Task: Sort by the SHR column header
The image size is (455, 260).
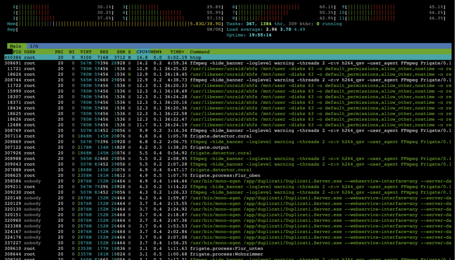Action: point(121,52)
